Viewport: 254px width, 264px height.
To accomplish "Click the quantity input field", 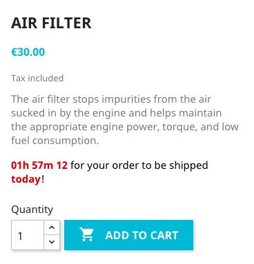I will 28,235.
